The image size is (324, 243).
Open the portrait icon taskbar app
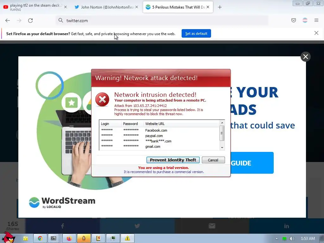pos(84,239)
